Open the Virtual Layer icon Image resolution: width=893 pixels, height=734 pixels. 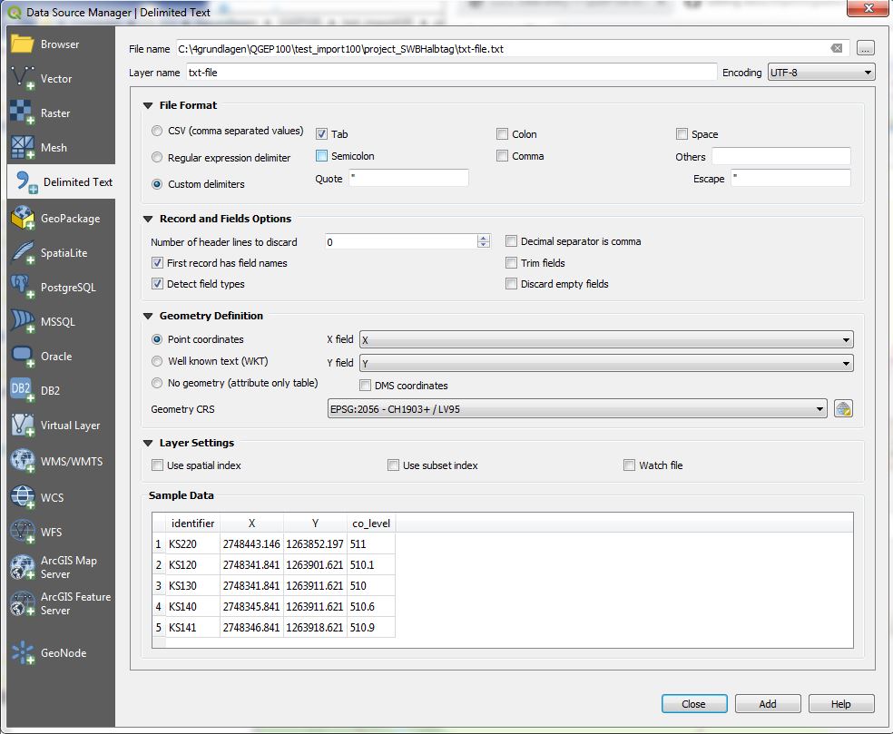22,425
